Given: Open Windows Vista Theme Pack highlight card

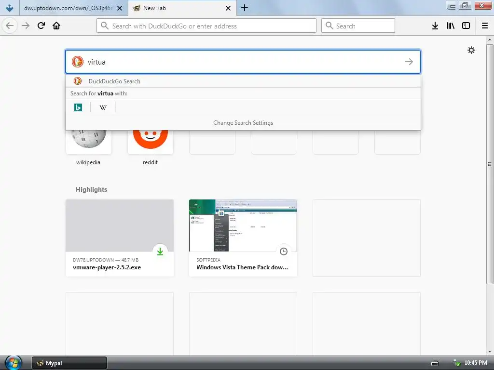Looking at the screenshot, I should tap(243, 238).
